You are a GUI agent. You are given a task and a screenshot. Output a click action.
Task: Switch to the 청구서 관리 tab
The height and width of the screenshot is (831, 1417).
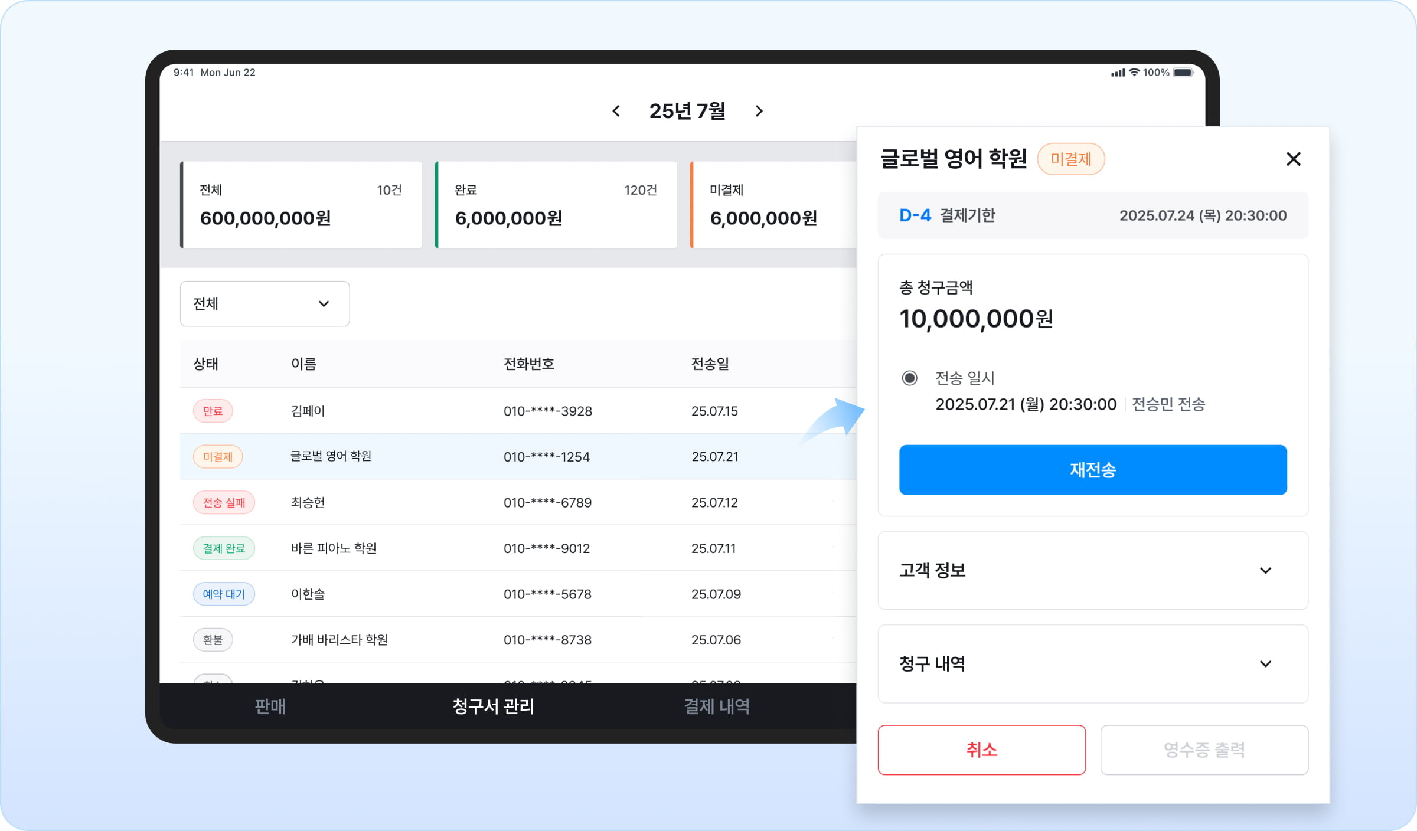click(493, 706)
